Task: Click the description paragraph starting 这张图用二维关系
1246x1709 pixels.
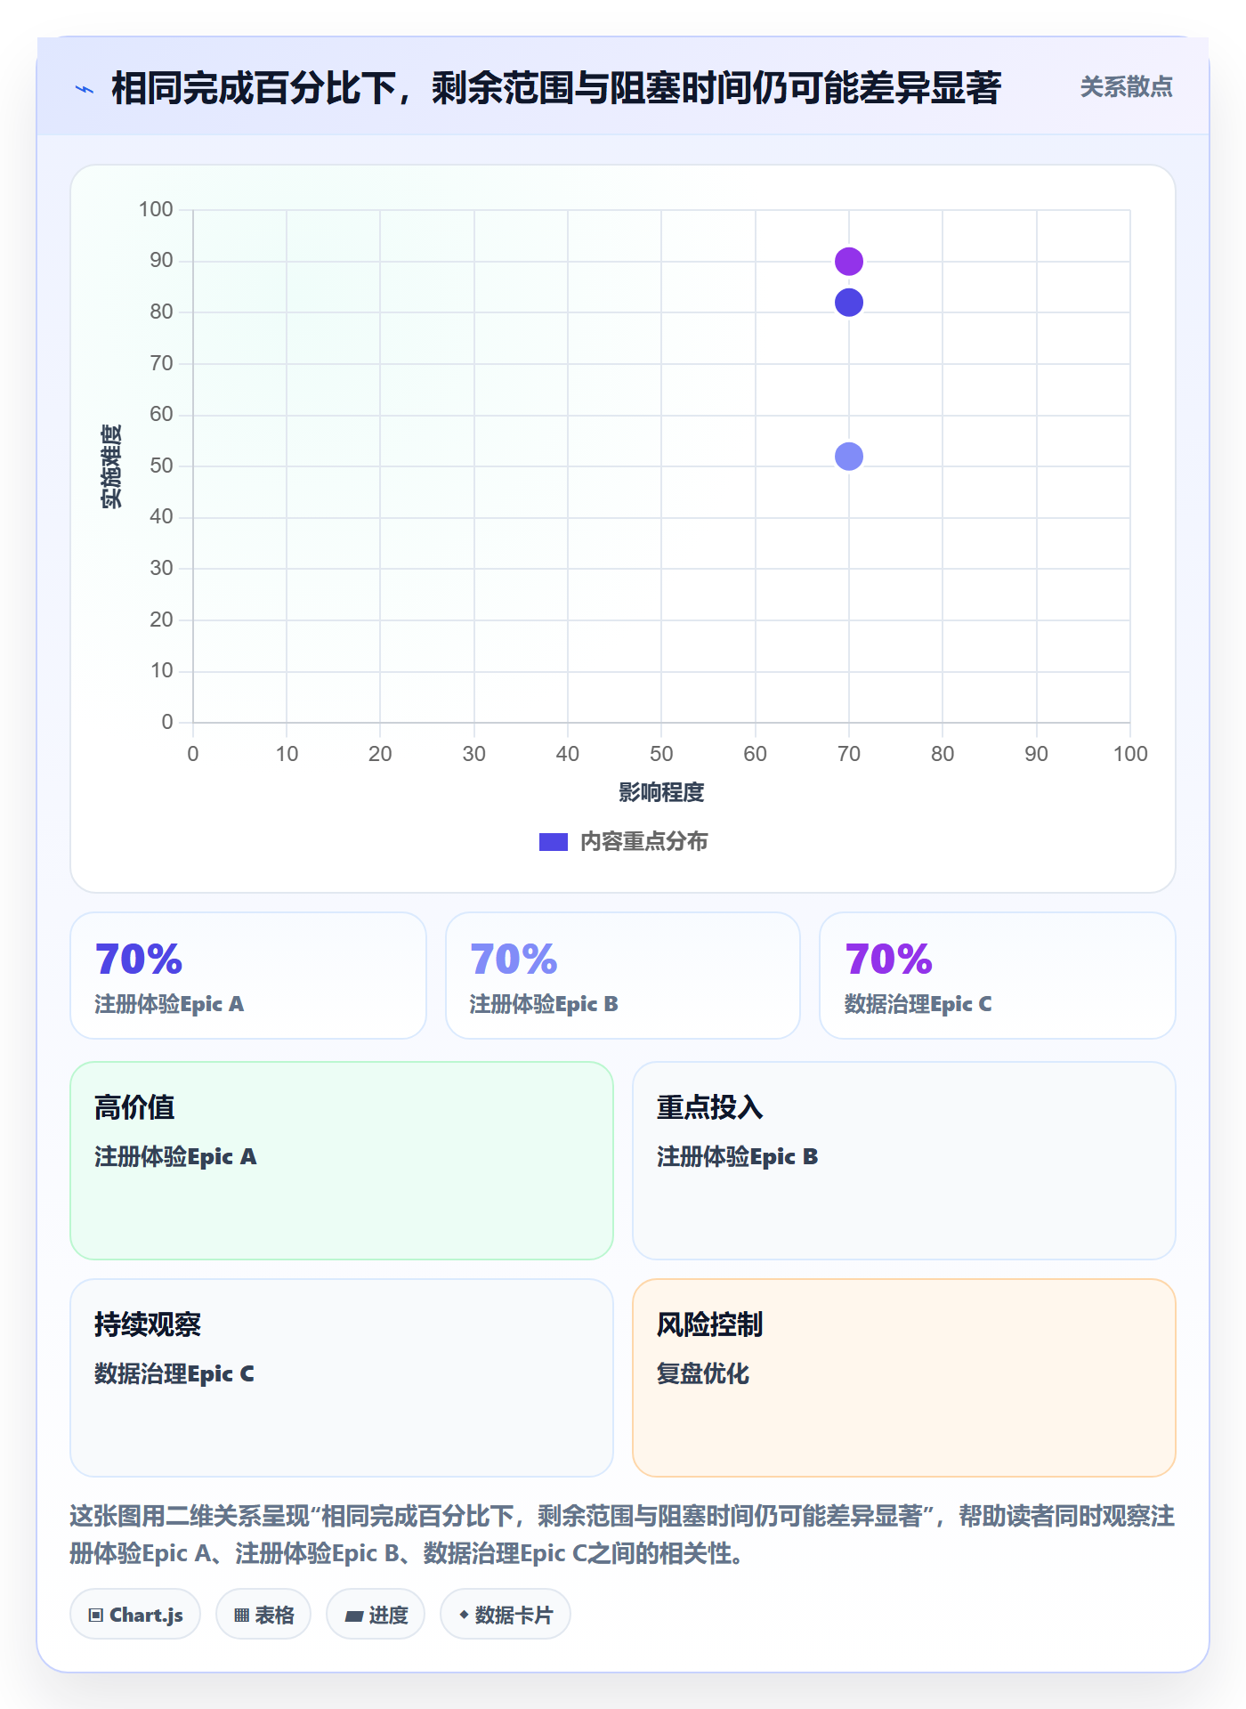Action: pyautogui.click(x=622, y=1535)
